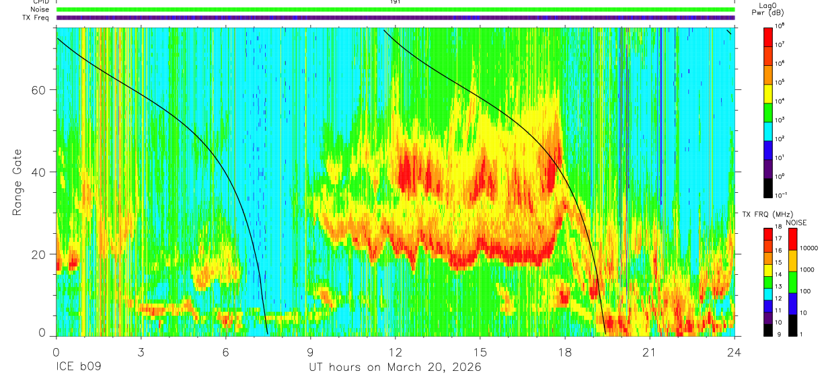Click the 'ICE b09' radar label

78,368
